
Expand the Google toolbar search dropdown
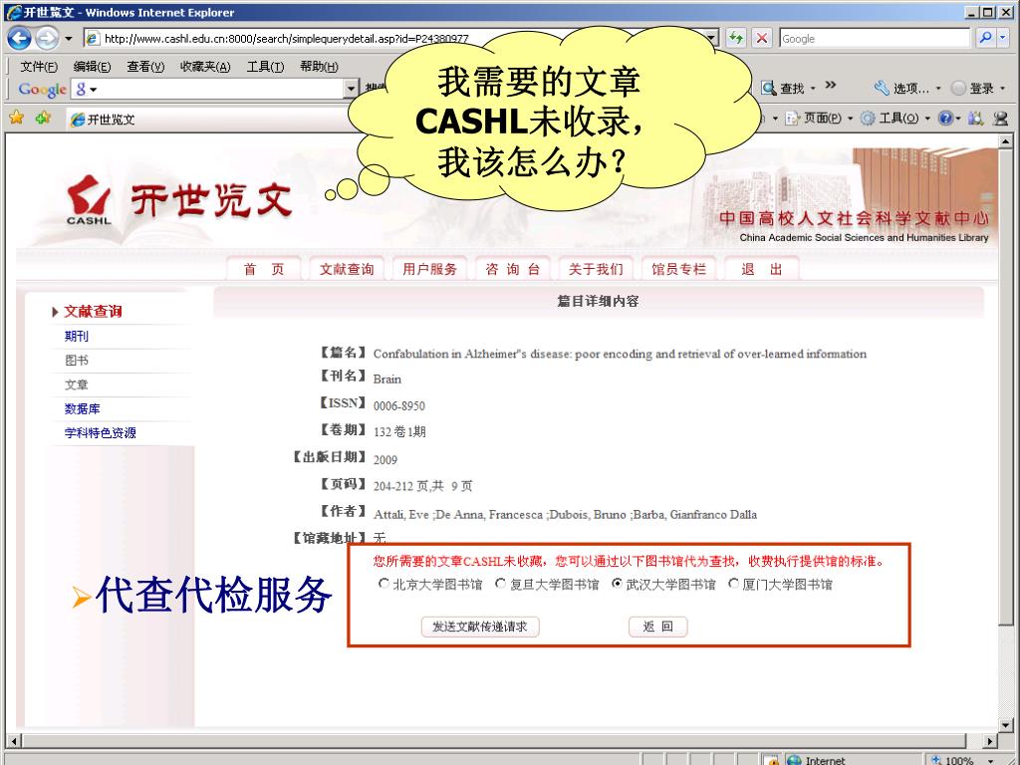coord(352,89)
